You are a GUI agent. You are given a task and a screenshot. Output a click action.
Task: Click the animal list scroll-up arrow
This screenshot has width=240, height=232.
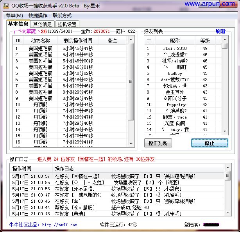click(x=131, y=39)
